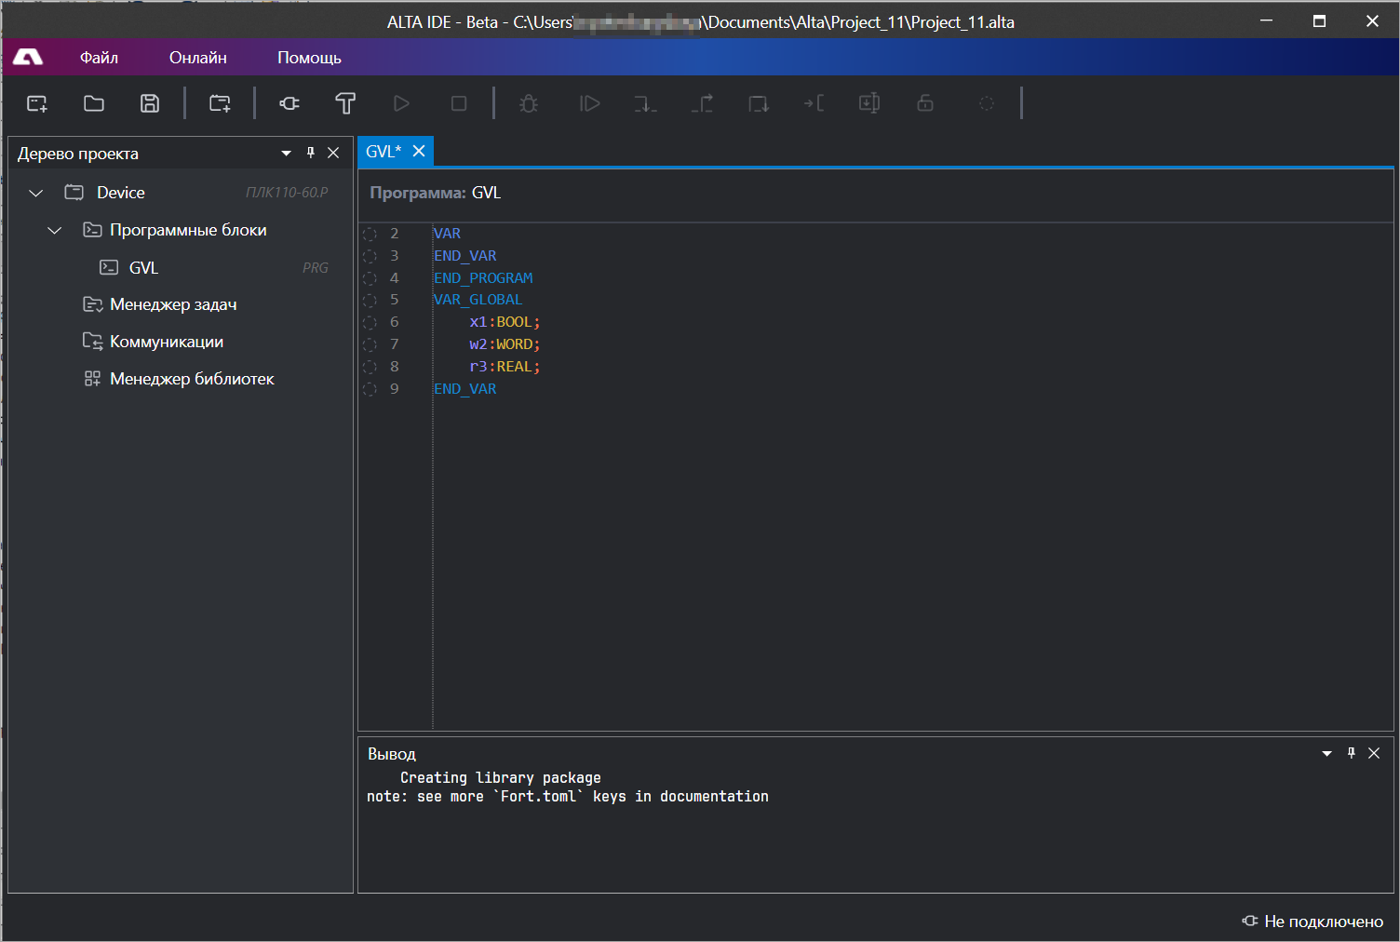Close the Дерево проекта panel
Image resolution: width=1400 pixels, height=942 pixels.
click(333, 153)
